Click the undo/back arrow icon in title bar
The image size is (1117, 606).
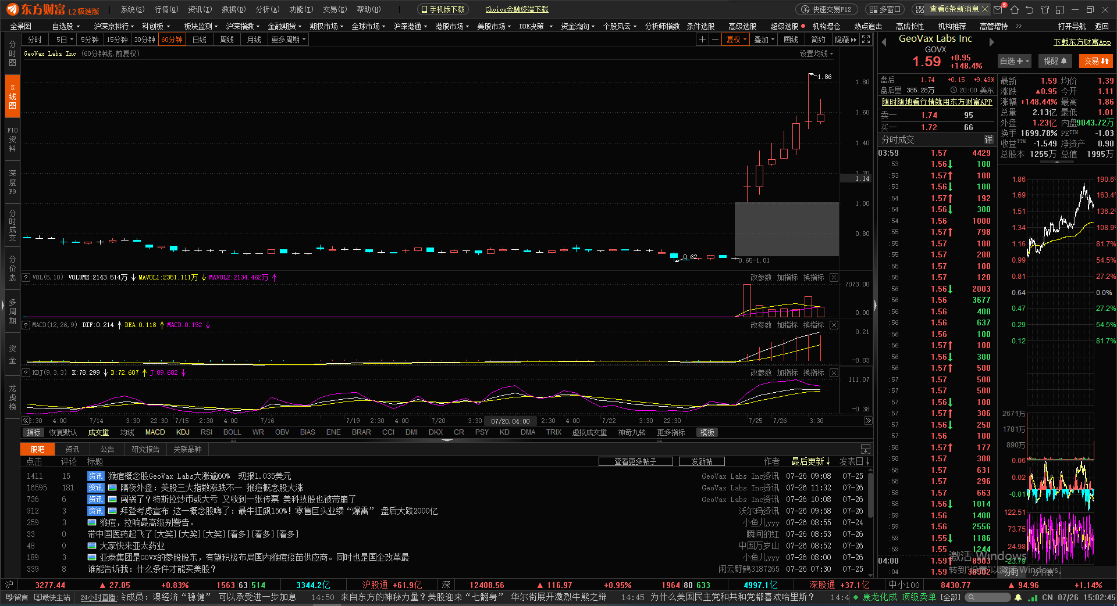pos(1030,9)
